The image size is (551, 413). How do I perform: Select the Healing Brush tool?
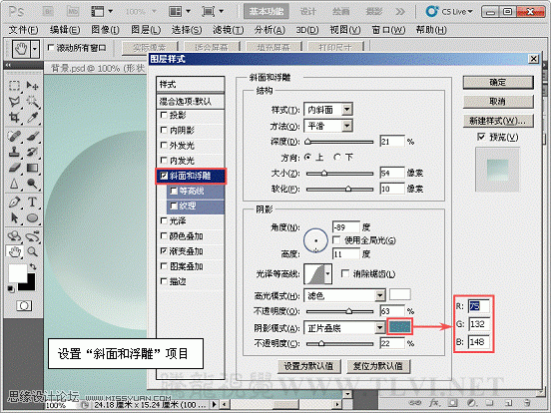click(x=14, y=136)
